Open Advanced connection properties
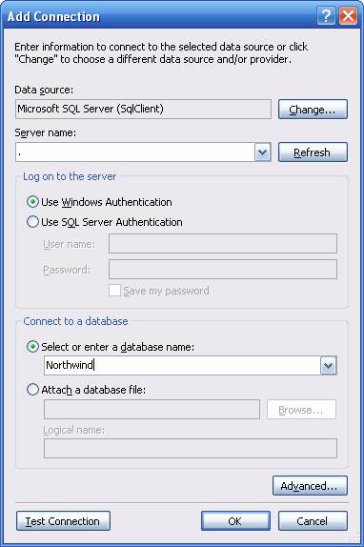Image resolution: width=364 pixels, height=547 pixels. coord(310,486)
